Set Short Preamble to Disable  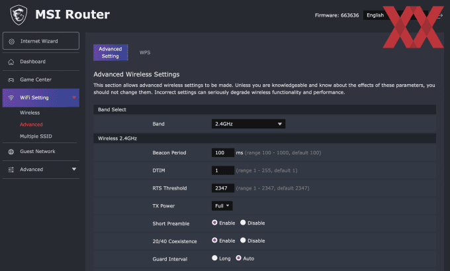(243, 223)
